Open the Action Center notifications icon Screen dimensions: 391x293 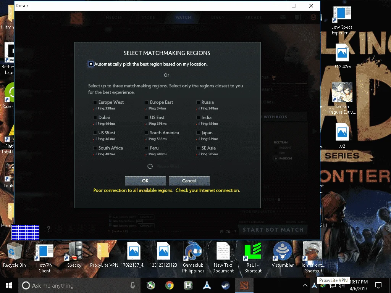(378, 285)
